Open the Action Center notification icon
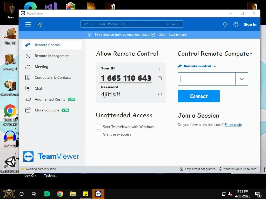The image size is (266, 199). [258, 194]
